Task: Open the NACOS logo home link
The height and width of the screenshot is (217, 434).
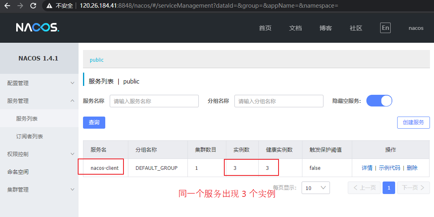Action: pyautogui.click(x=37, y=27)
